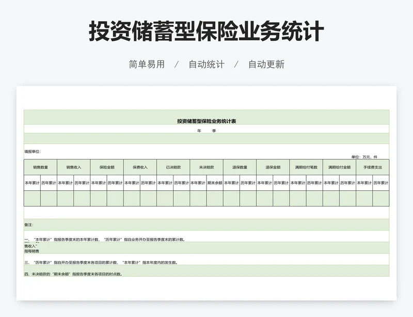Select the sheet title 投资储蓄型保险业务统计表
Viewport: 413px width, 317px height.
click(x=206, y=121)
